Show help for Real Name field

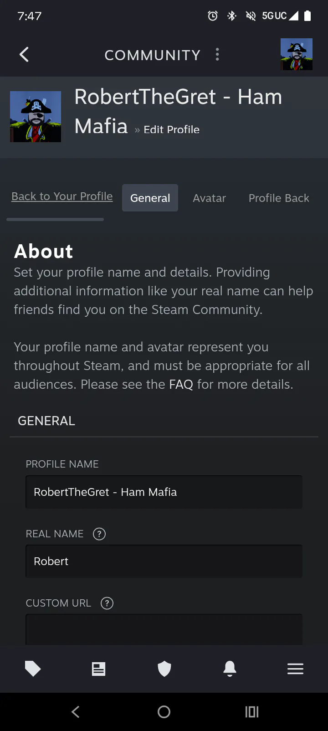click(x=99, y=534)
